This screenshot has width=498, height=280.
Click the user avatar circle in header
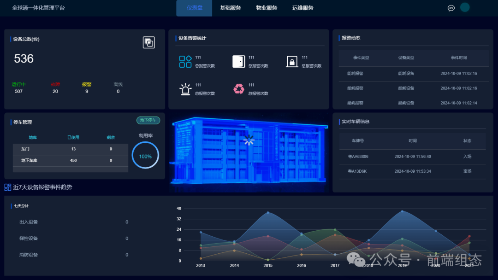coord(465,7)
